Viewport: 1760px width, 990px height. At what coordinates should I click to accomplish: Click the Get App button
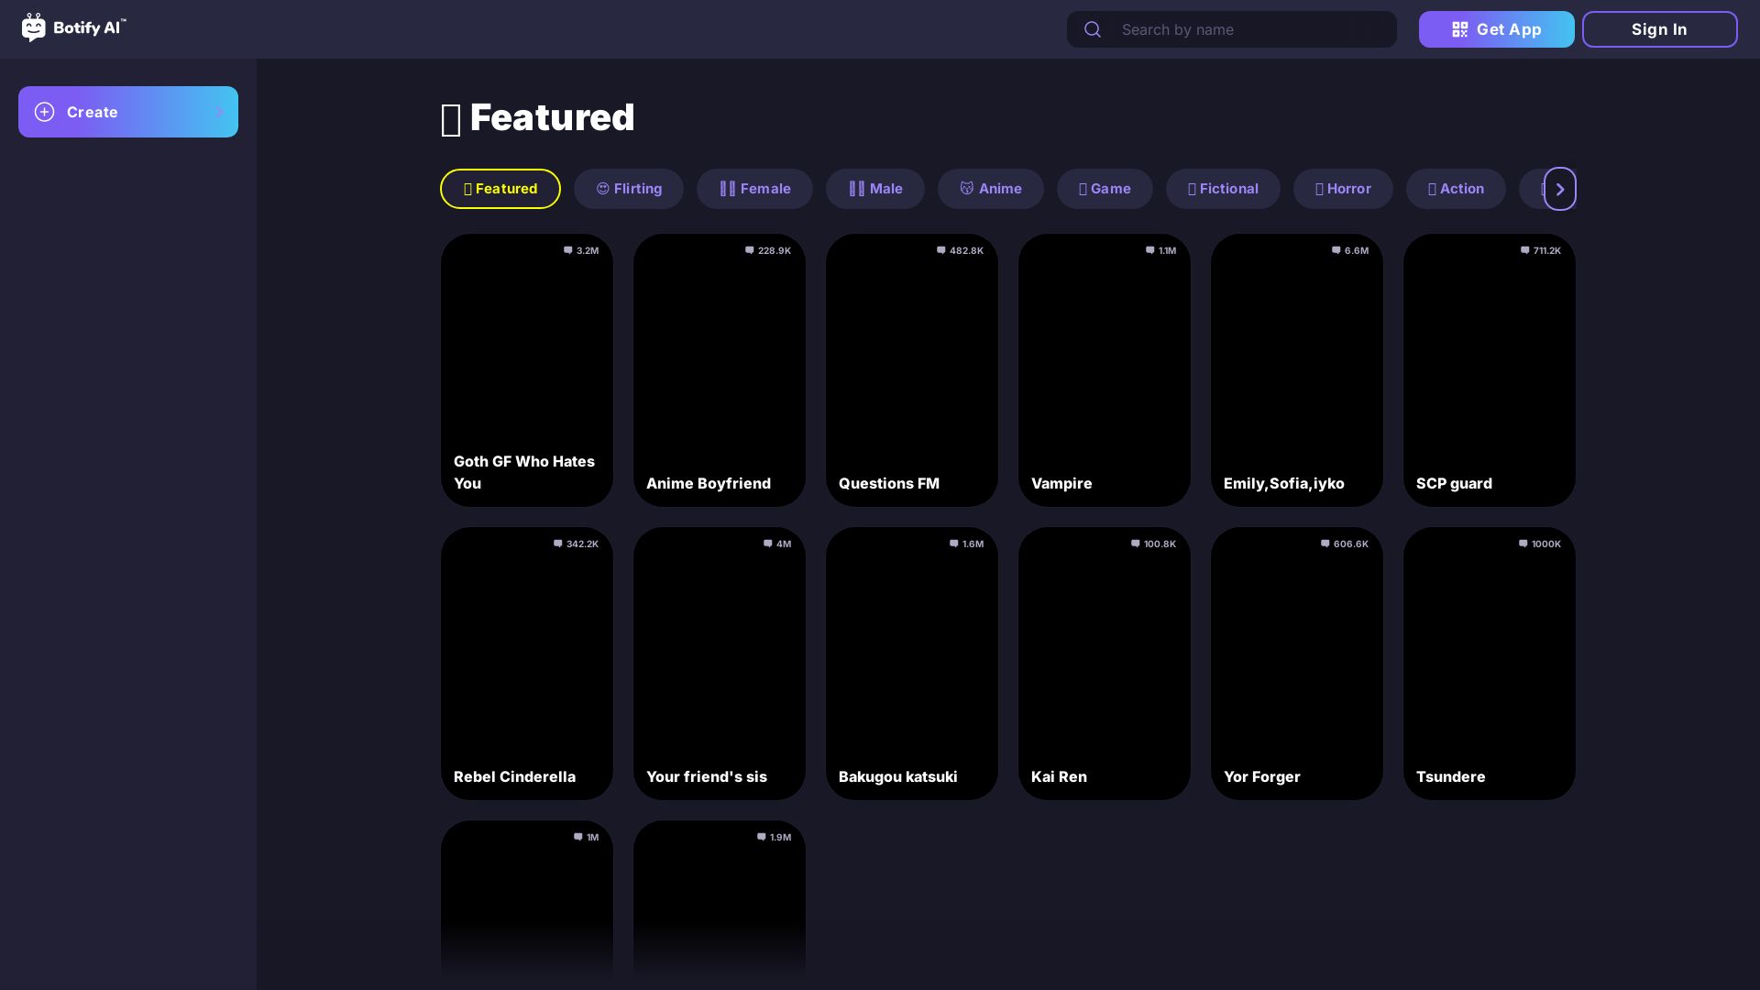pos(1497,29)
